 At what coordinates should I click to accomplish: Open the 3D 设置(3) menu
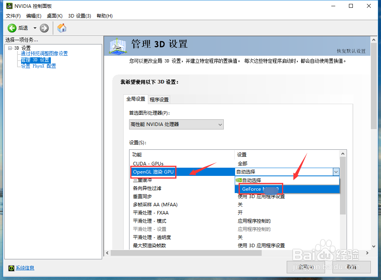[x=80, y=16]
